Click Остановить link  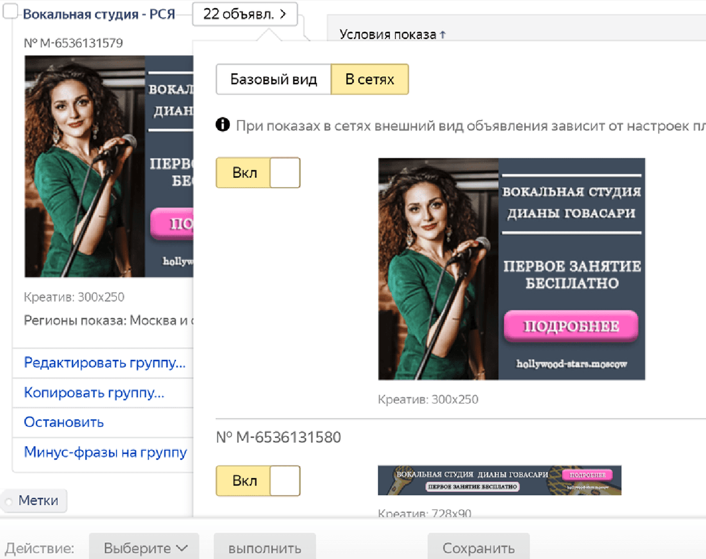pos(64,422)
